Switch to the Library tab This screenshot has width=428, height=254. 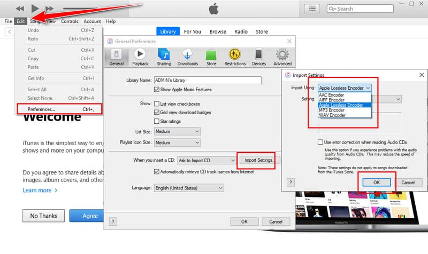point(168,31)
